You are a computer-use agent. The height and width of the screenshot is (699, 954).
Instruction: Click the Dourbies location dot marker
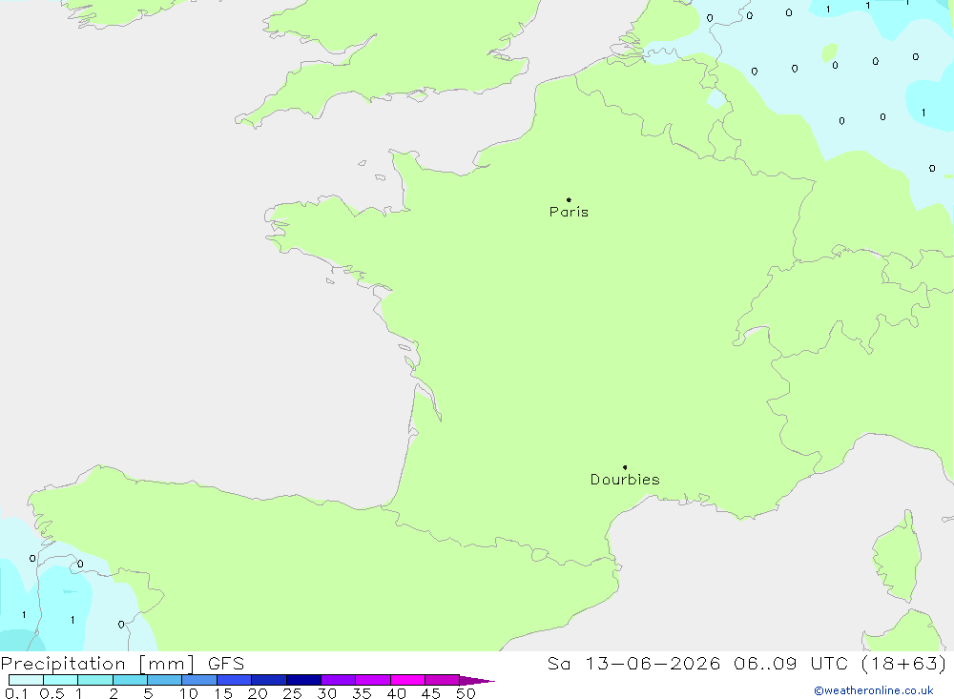pyautogui.click(x=625, y=467)
